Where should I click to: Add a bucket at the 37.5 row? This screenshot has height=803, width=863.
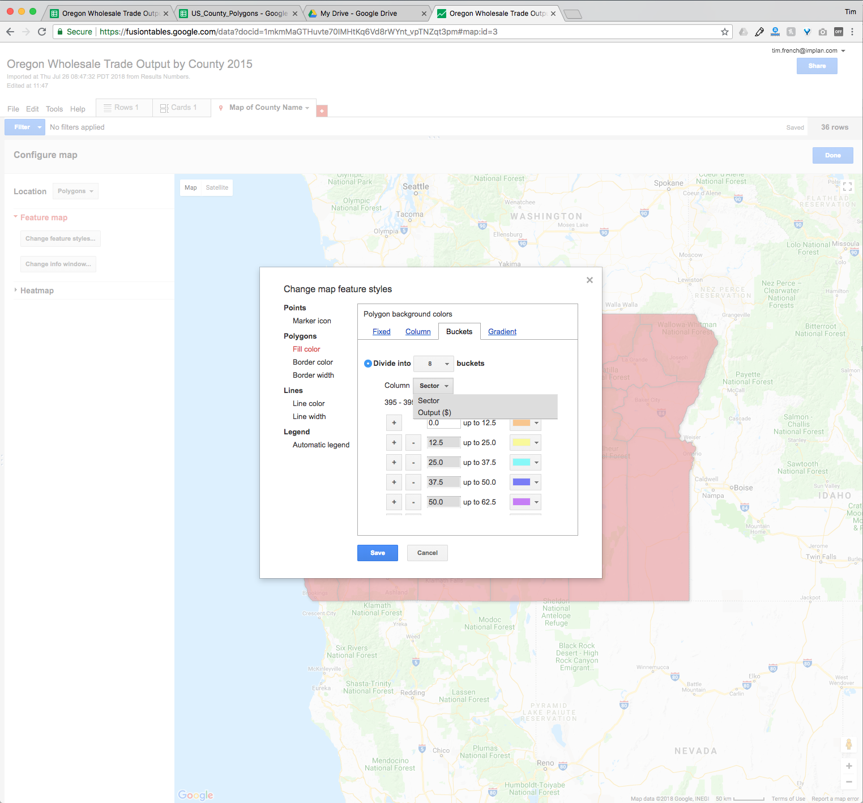coord(394,482)
